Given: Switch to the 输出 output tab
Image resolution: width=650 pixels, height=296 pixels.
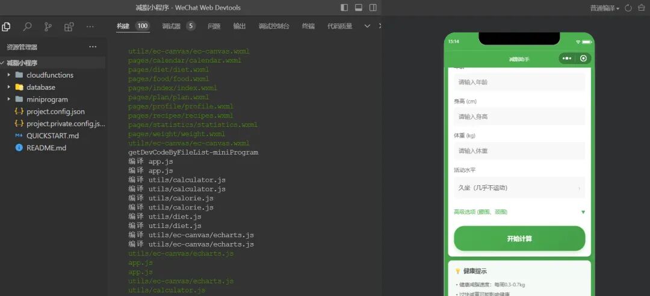Looking at the screenshot, I should [239, 26].
